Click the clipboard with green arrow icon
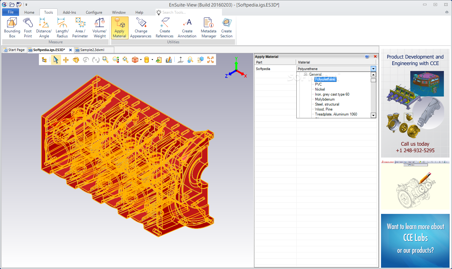Viewport: 452px width, 269px height. pos(159,60)
